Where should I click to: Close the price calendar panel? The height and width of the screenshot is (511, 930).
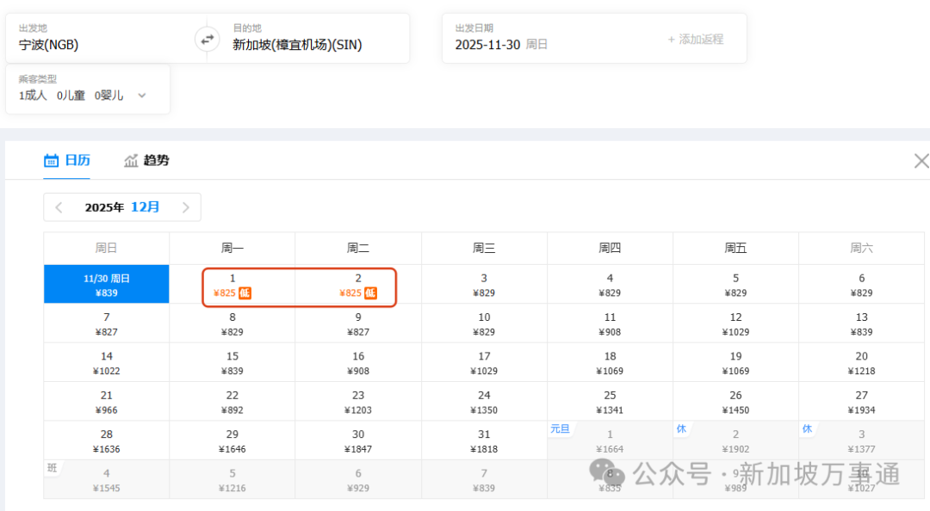921,161
